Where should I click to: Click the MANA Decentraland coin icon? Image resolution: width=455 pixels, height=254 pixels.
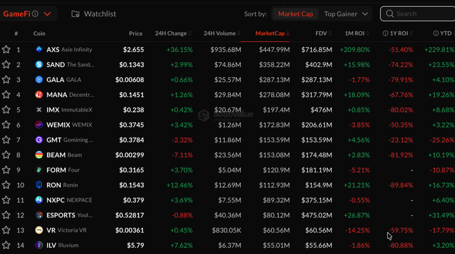click(39, 95)
